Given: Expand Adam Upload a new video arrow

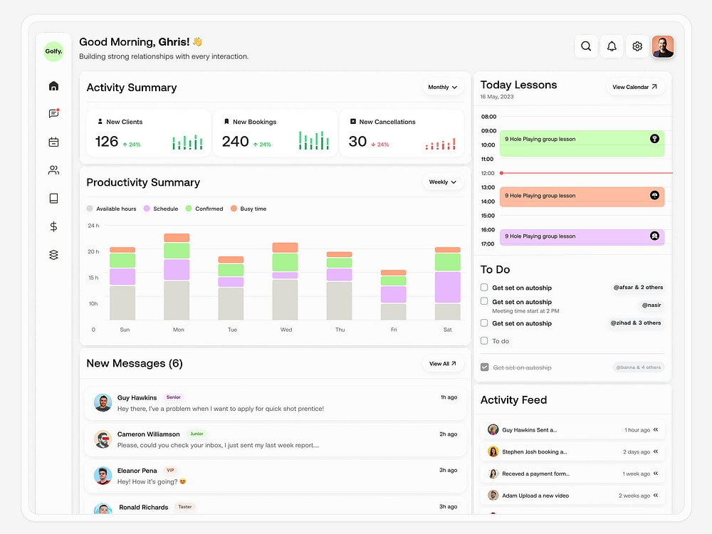Looking at the screenshot, I should [x=656, y=496].
